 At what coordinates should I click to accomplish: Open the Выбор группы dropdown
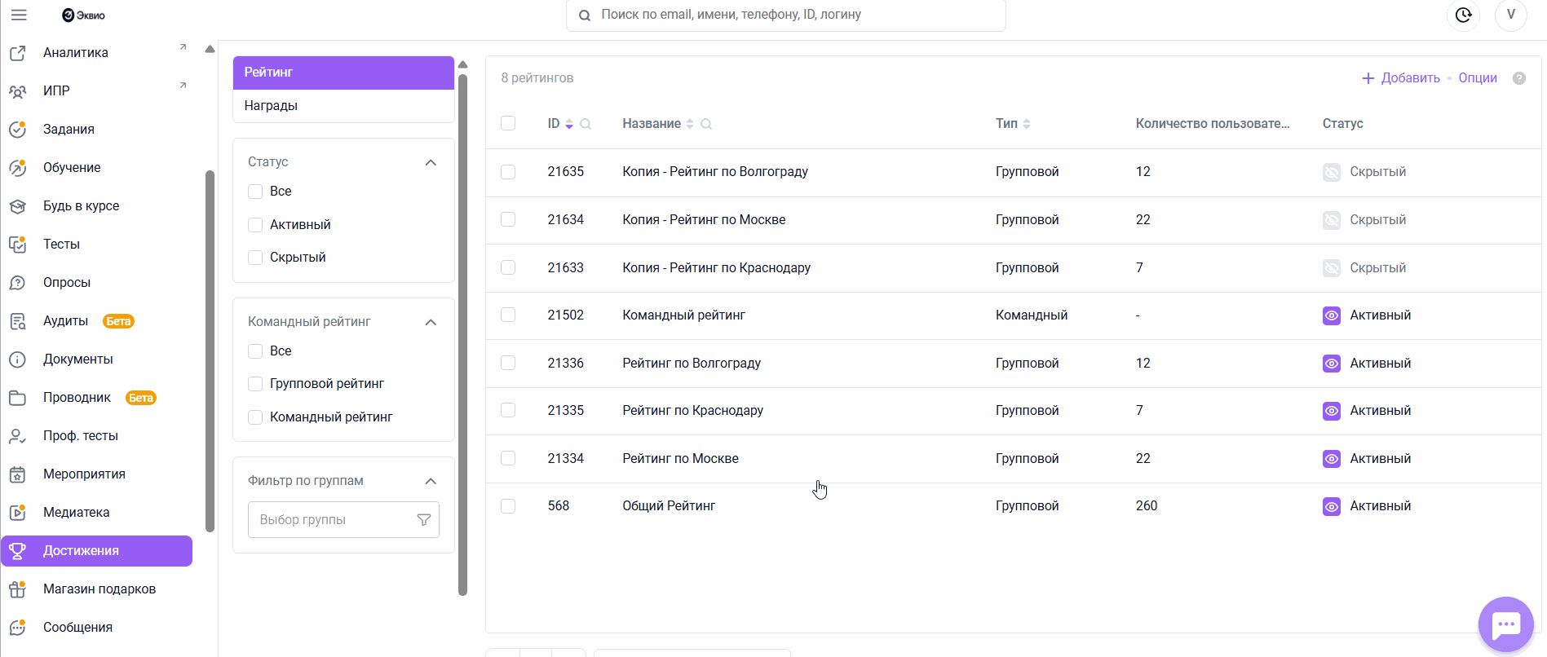tap(343, 520)
